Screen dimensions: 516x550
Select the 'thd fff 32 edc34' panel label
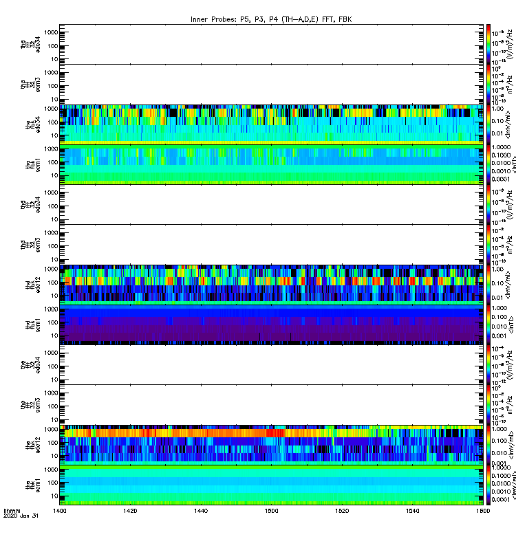[30, 204]
